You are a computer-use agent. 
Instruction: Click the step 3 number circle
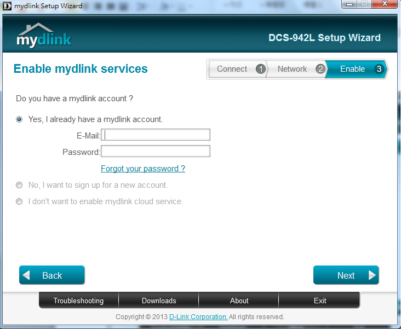(x=379, y=69)
